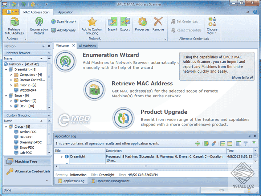The image size is (261, 196).
Task: Switch to the Application ribbon tab
Action: tap(66, 12)
